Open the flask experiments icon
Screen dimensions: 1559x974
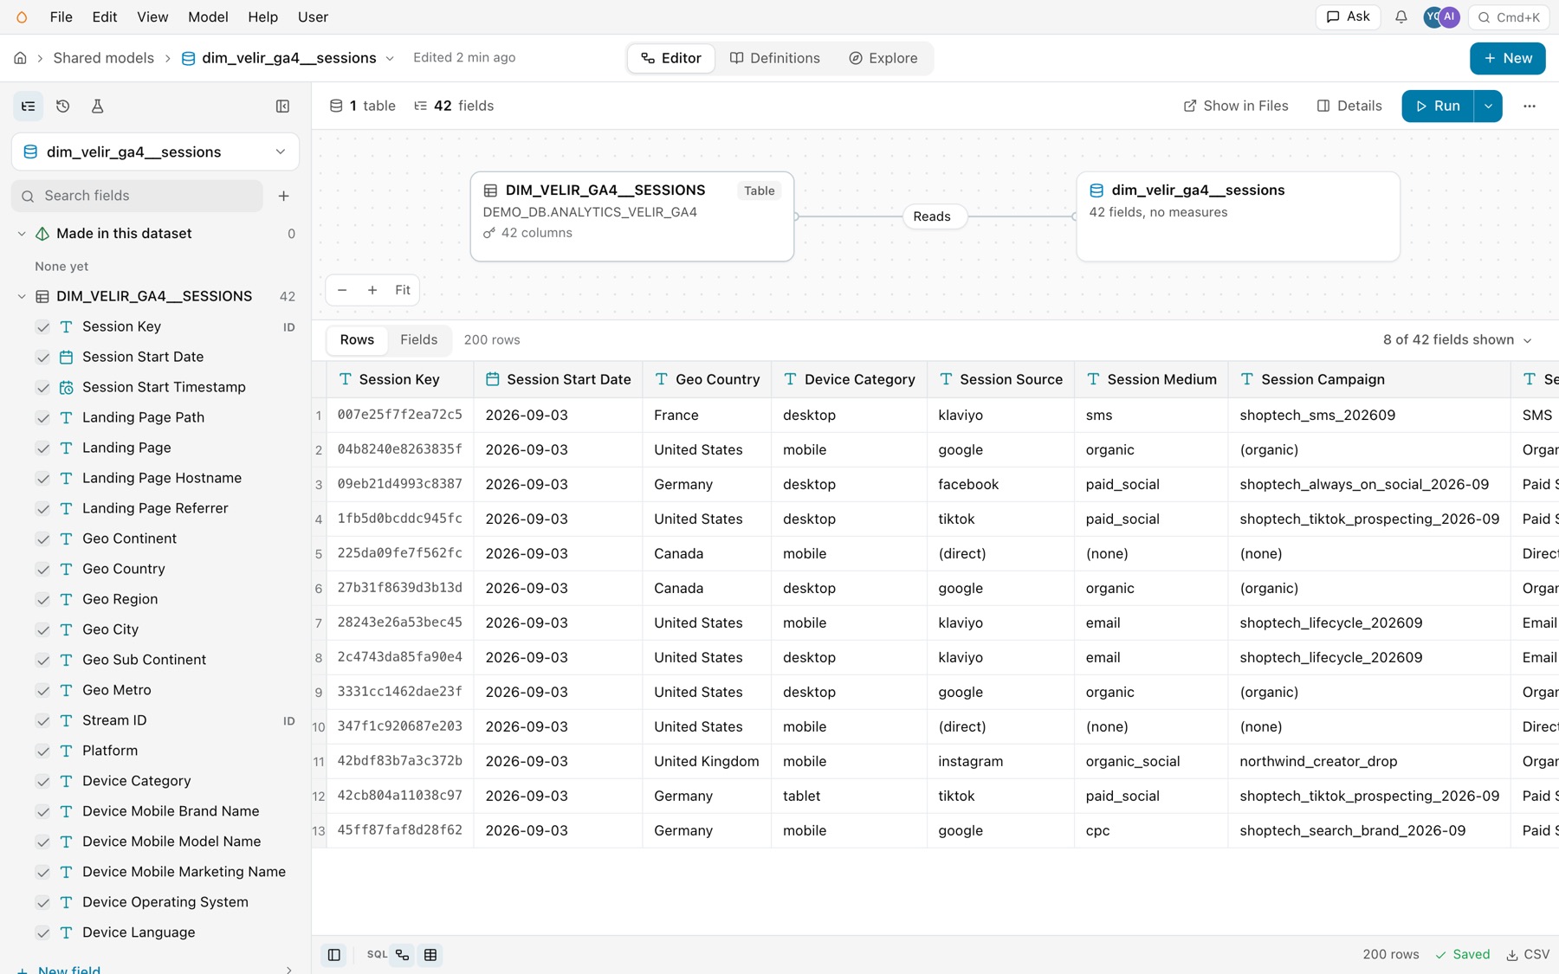tap(97, 106)
